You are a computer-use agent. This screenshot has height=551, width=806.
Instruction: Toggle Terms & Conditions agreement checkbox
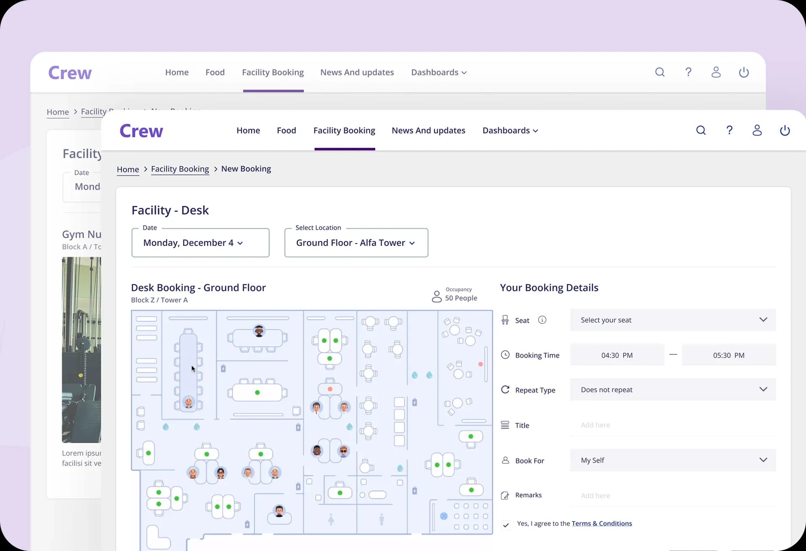(506, 525)
